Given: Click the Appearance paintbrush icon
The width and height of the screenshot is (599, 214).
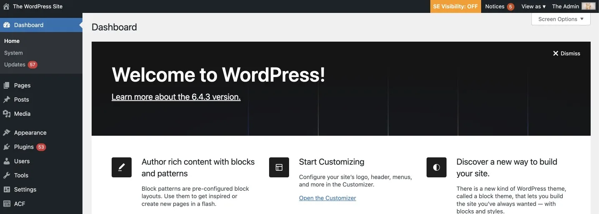Looking at the screenshot, I should point(7,133).
